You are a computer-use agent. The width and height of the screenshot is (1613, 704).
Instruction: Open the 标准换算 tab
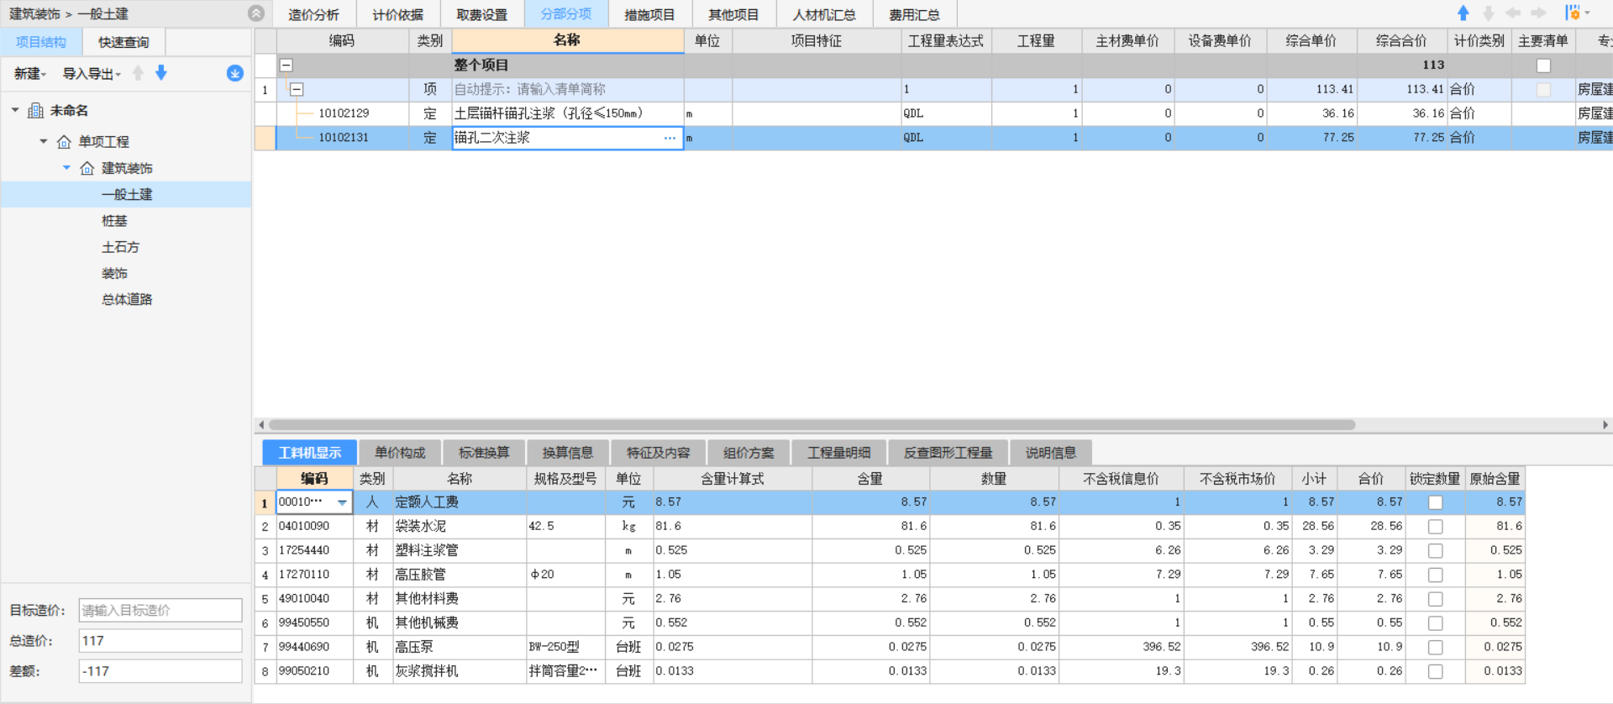point(484,453)
